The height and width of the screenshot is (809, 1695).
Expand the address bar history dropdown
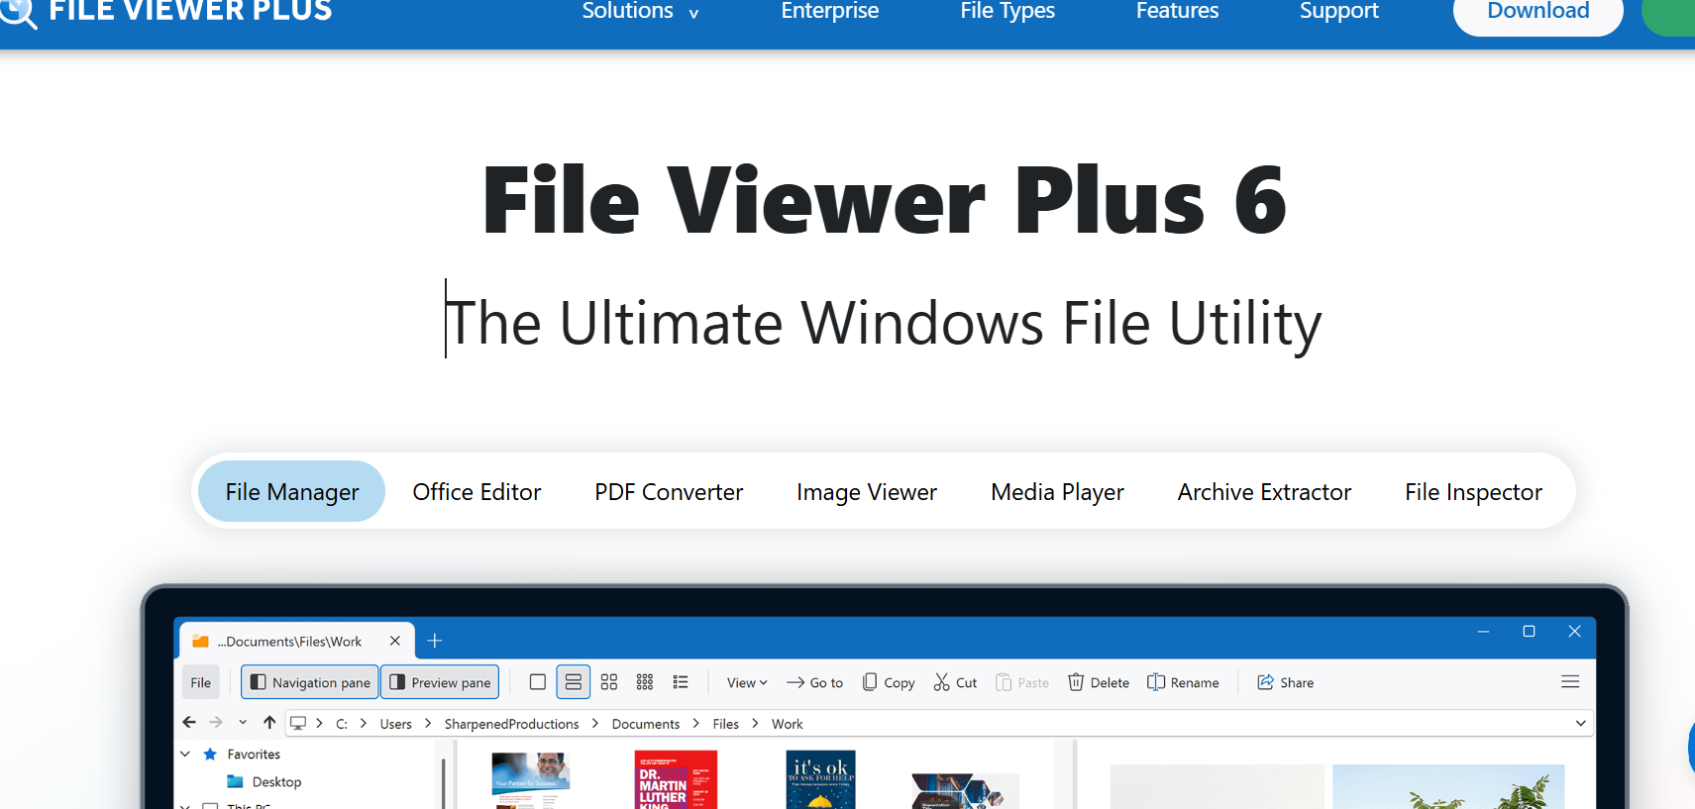point(1580,723)
